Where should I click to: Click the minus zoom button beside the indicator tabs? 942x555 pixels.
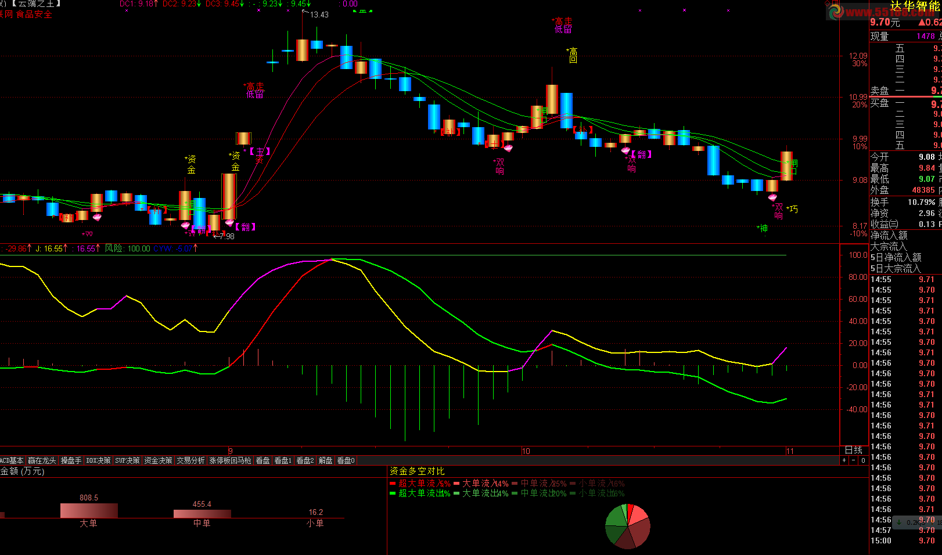click(x=853, y=460)
